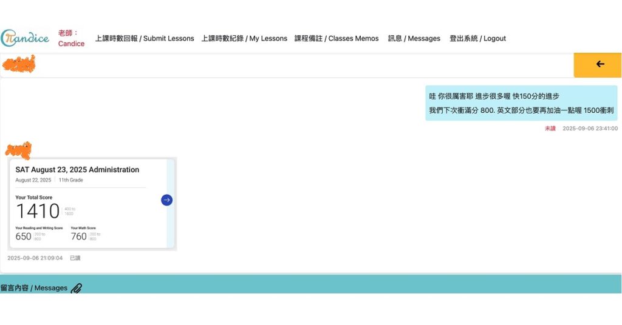
Task: Click the 1410 total score number
Action: click(x=38, y=211)
